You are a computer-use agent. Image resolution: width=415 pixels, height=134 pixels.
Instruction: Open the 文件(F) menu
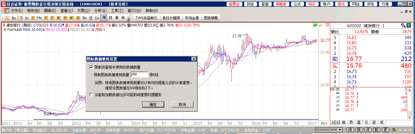pyautogui.click(x=17, y=11)
